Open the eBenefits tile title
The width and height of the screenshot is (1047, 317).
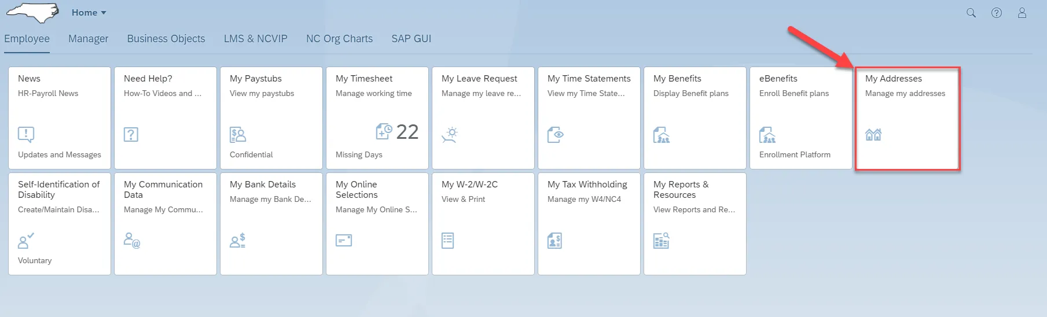(778, 79)
